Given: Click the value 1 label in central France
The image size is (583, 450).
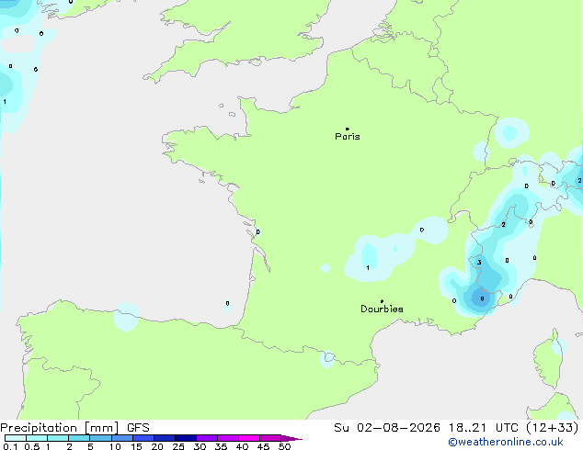Looking at the screenshot, I should (x=368, y=267).
